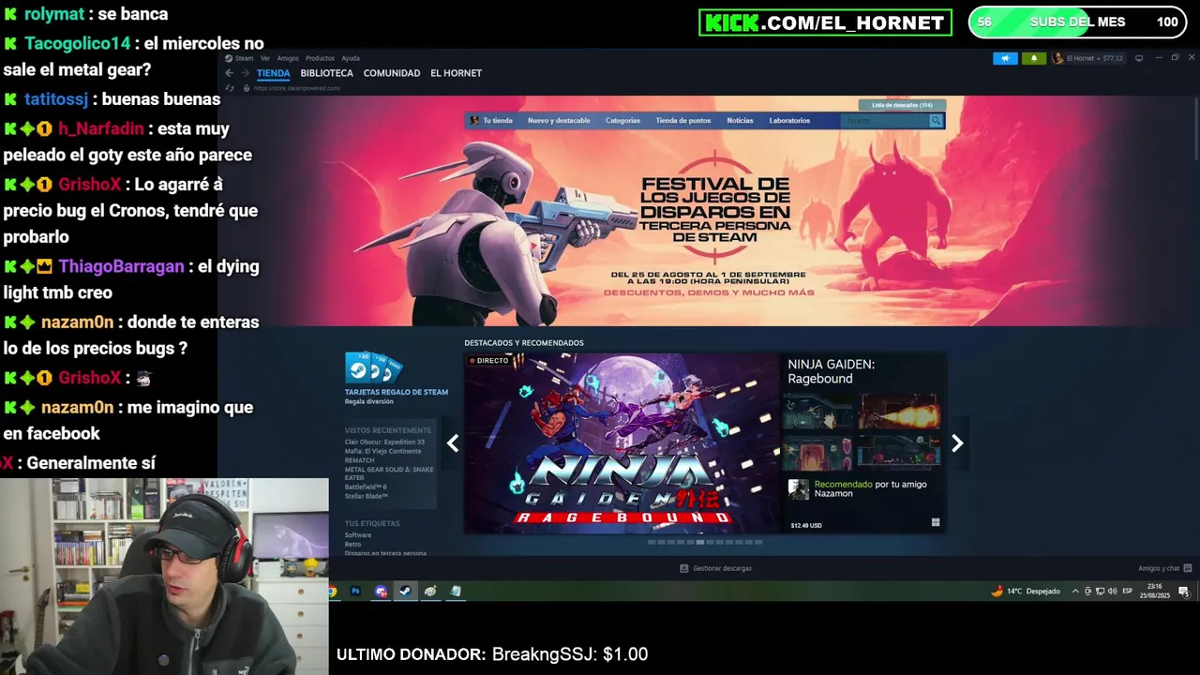Open Photoshop from the taskbar
This screenshot has width=1200, height=675.
tap(355, 592)
